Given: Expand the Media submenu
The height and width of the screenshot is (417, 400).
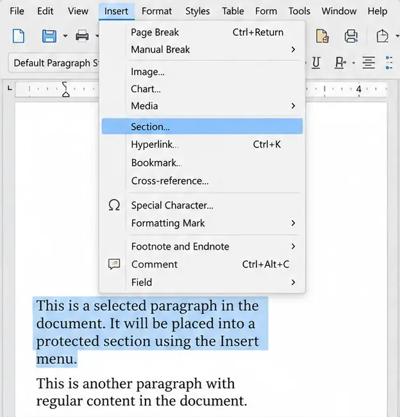Looking at the screenshot, I should tap(202, 106).
